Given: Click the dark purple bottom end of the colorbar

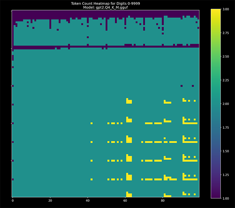Looking at the screenshot, I should [215, 196].
